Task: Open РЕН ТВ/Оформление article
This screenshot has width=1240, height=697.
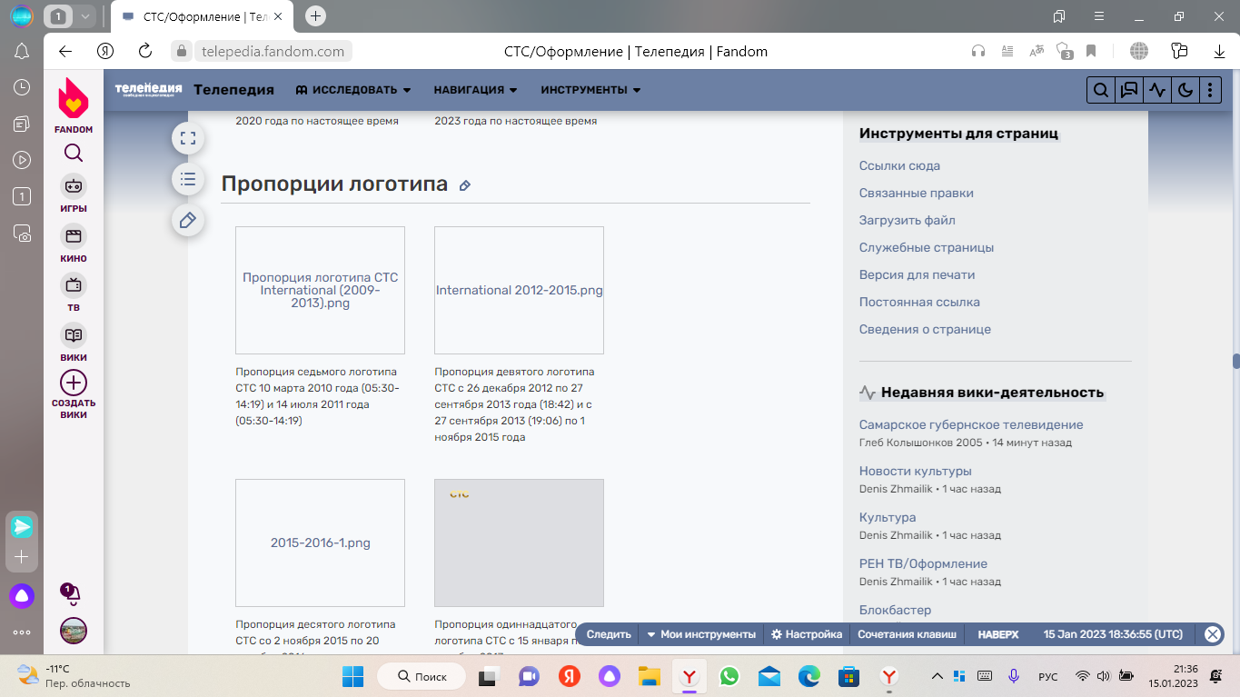Action: point(923,563)
